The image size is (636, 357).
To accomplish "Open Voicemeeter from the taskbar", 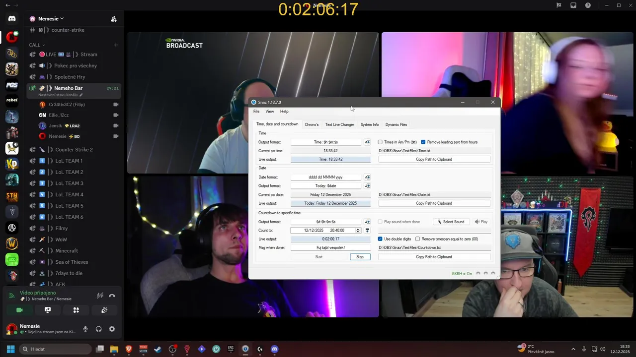I will (143, 349).
